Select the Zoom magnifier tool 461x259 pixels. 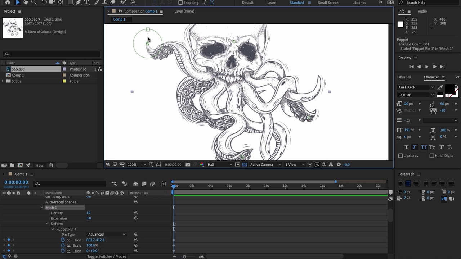click(x=34, y=3)
